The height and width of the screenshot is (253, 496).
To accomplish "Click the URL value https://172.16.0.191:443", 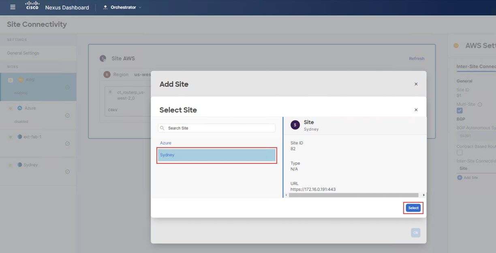I will [313, 189].
